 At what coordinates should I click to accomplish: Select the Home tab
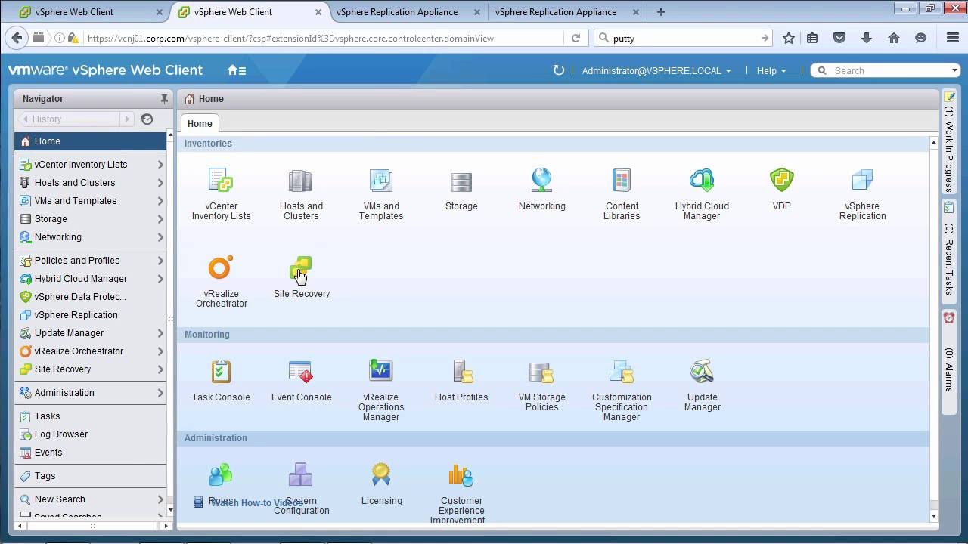point(200,124)
